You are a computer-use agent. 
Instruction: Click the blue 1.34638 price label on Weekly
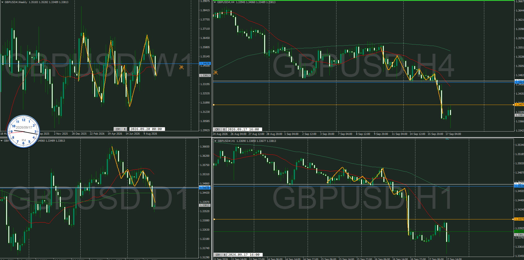(x=205, y=64)
